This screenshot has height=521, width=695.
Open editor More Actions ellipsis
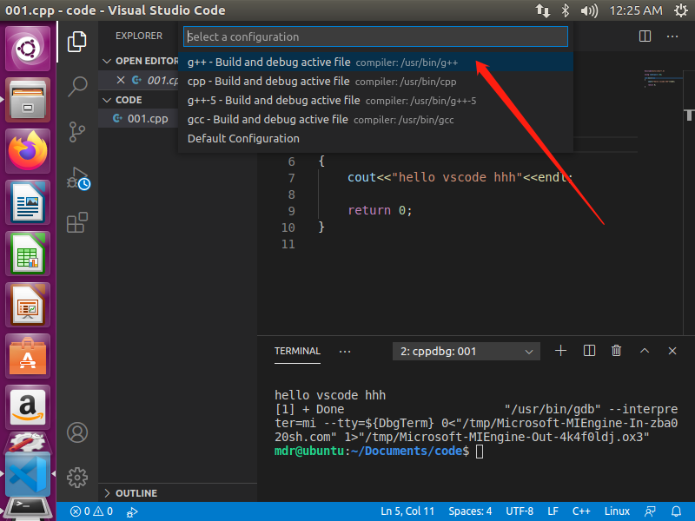[x=672, y=36]
